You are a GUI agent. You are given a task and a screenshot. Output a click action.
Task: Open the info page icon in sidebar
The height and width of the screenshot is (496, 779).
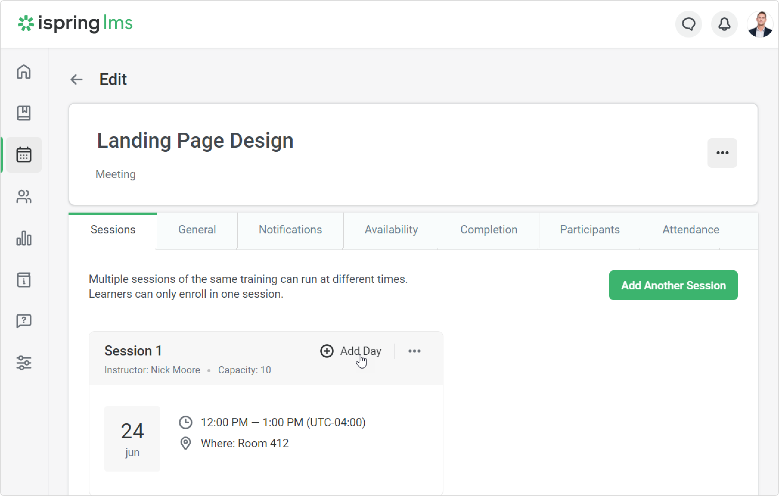point(24,280)
